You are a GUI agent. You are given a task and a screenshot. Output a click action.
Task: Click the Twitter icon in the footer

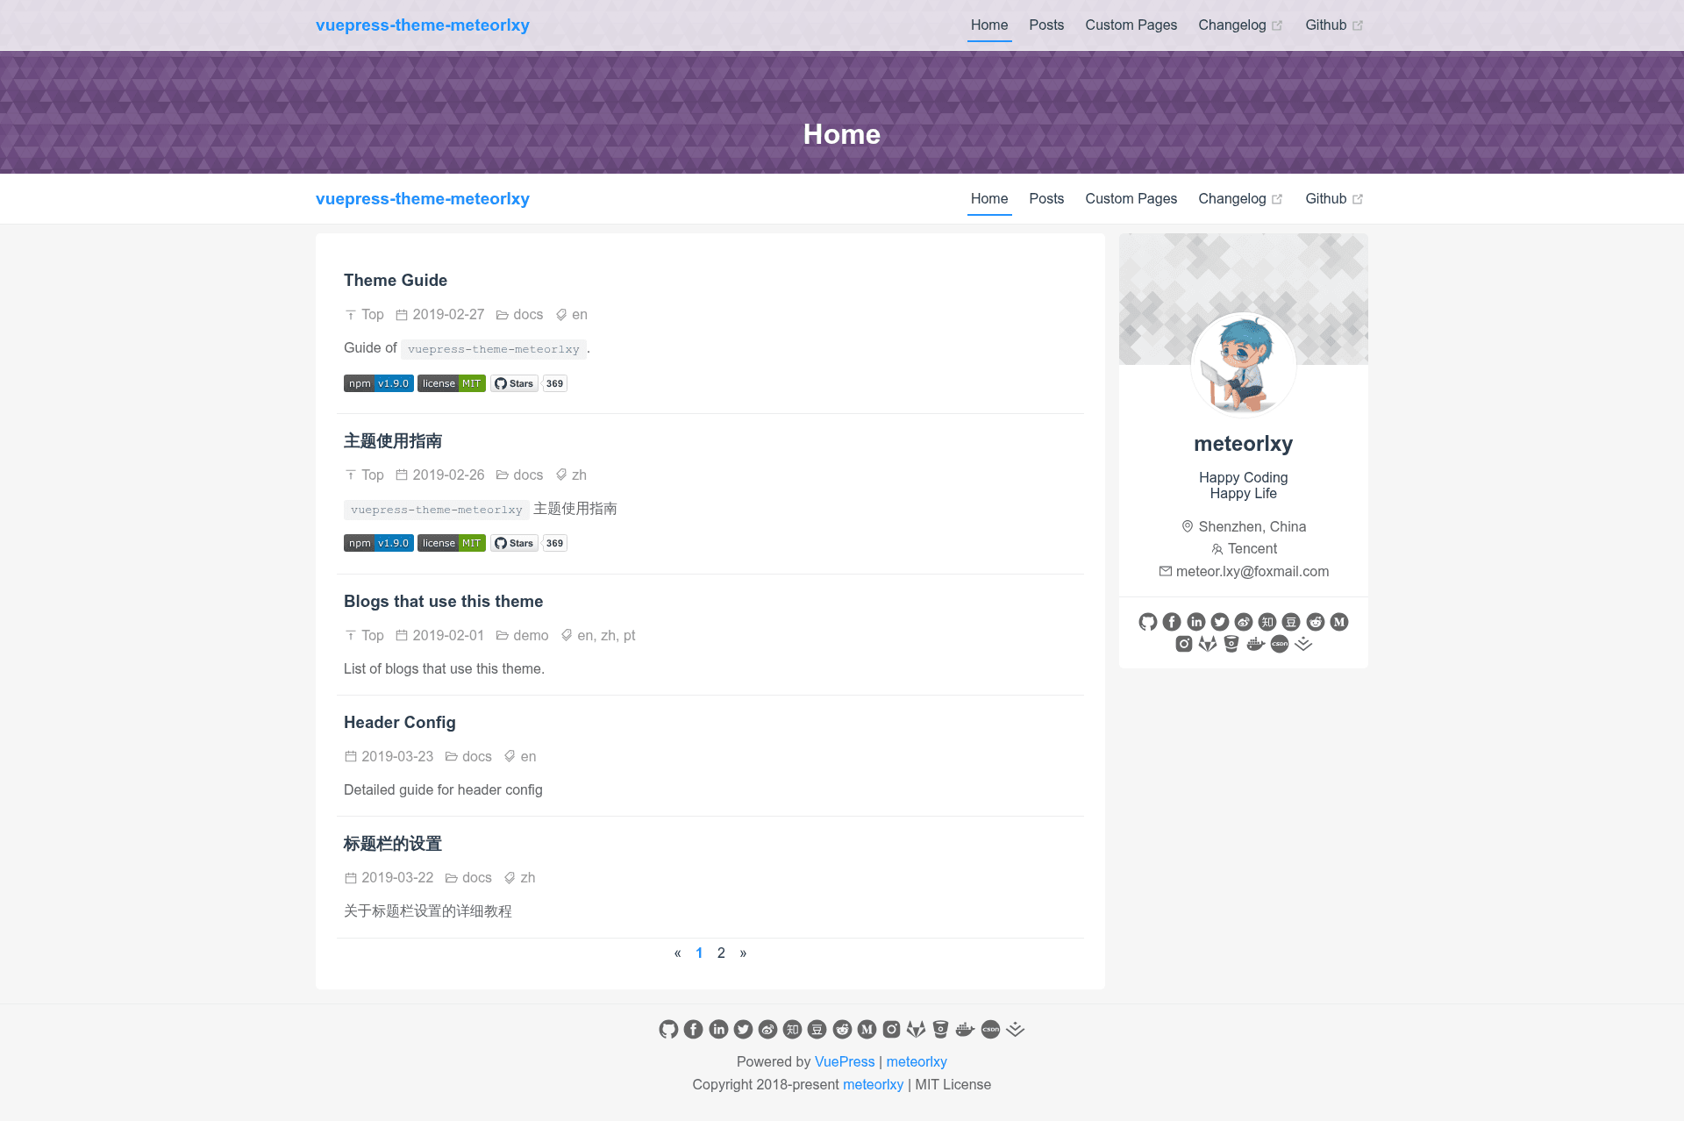[x=743, y=1030]
